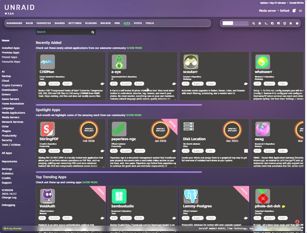307x233 pixels.
Task: Click the notifications bell icon
Action: (x=294, y=11)
